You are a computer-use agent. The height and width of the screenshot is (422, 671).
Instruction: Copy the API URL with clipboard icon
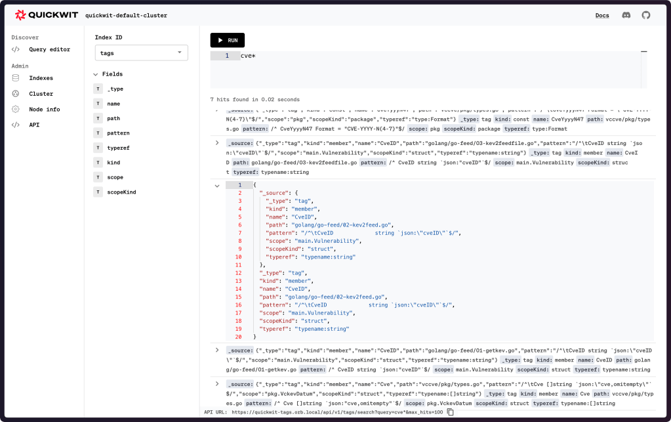(450, 412)
